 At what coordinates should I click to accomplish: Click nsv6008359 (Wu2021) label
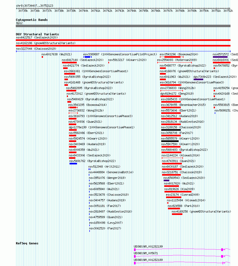pyautogui.click(x=84, y=149)
